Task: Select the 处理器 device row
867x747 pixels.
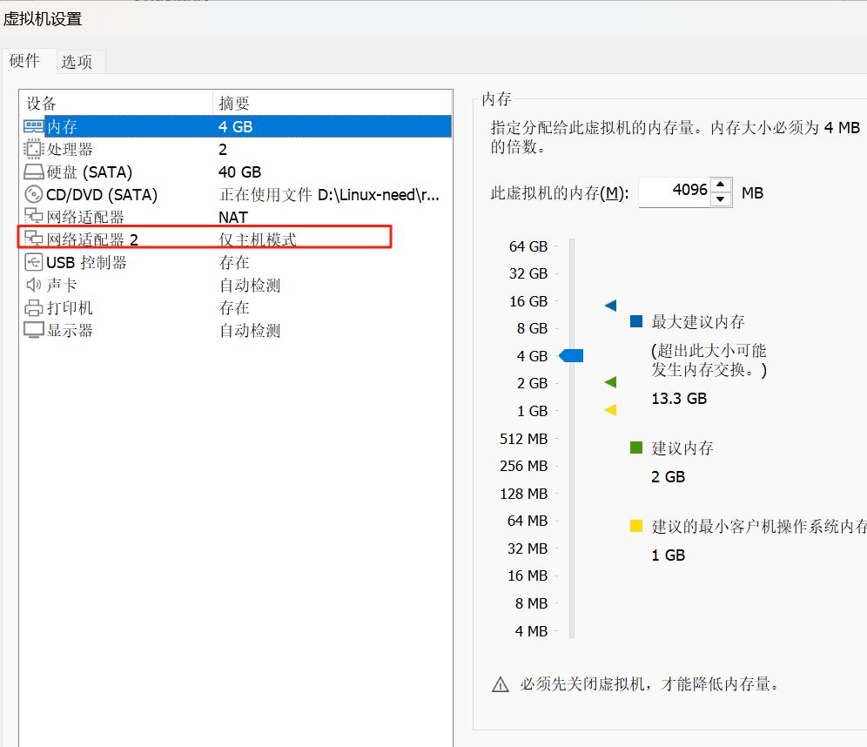Action: pyautogui.click(x=237, y=149)
